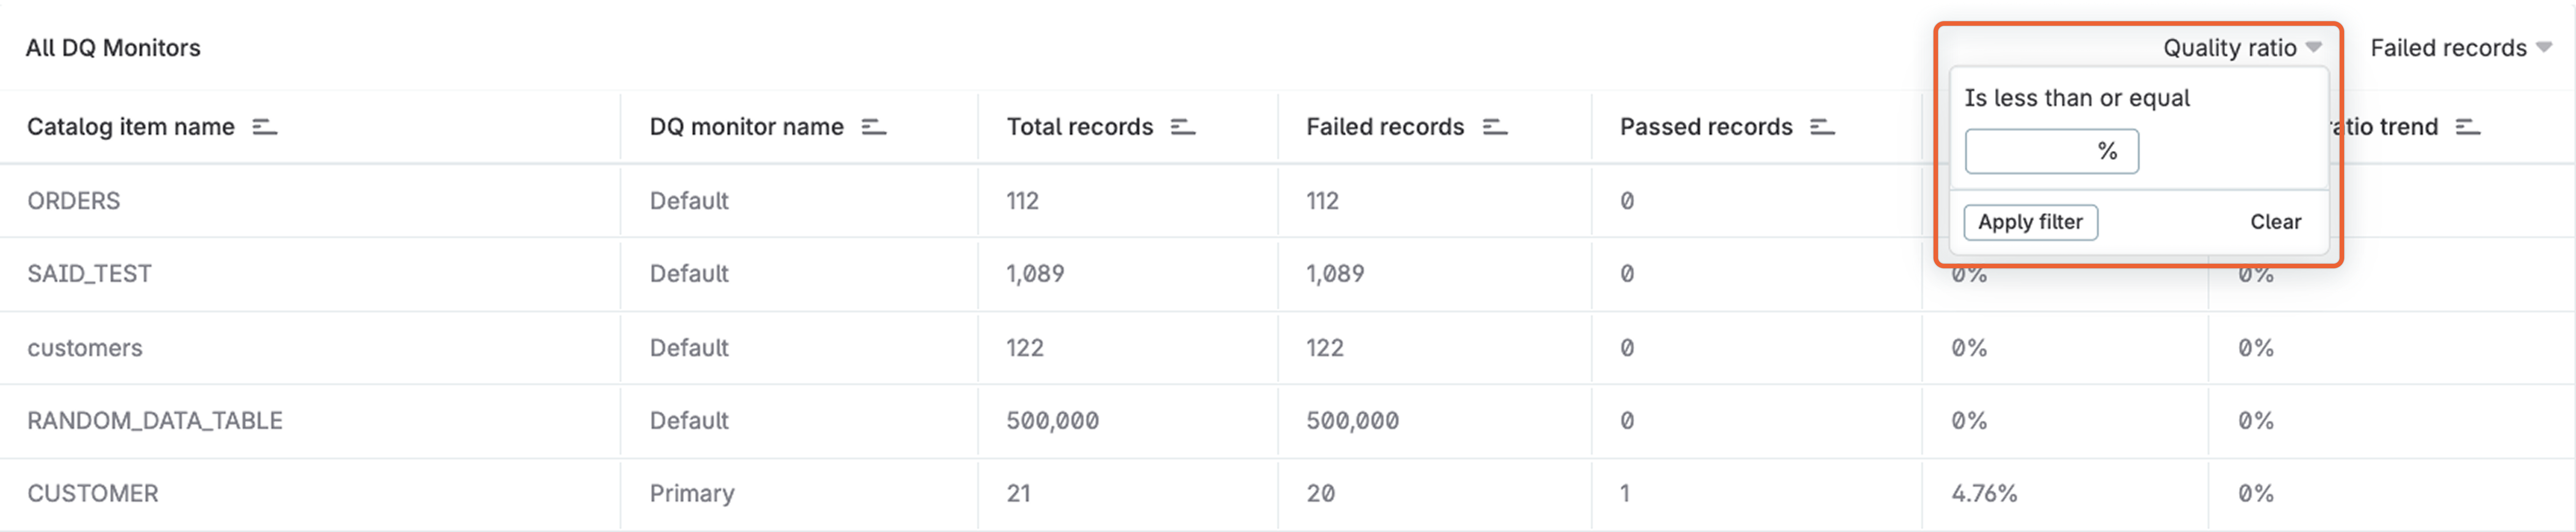Clear the quality ratio filter
2576x532 pixels.
pyautogui.click(x=2275, y=222)
